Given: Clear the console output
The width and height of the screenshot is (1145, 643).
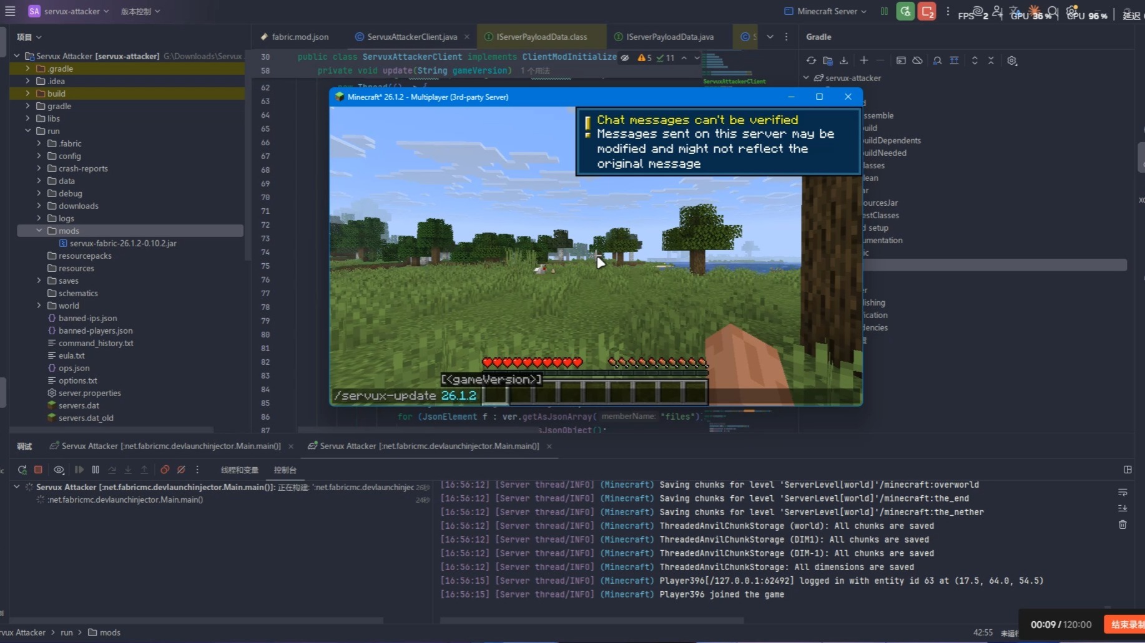Looking at the screenshot, I should pos(1123,525).
